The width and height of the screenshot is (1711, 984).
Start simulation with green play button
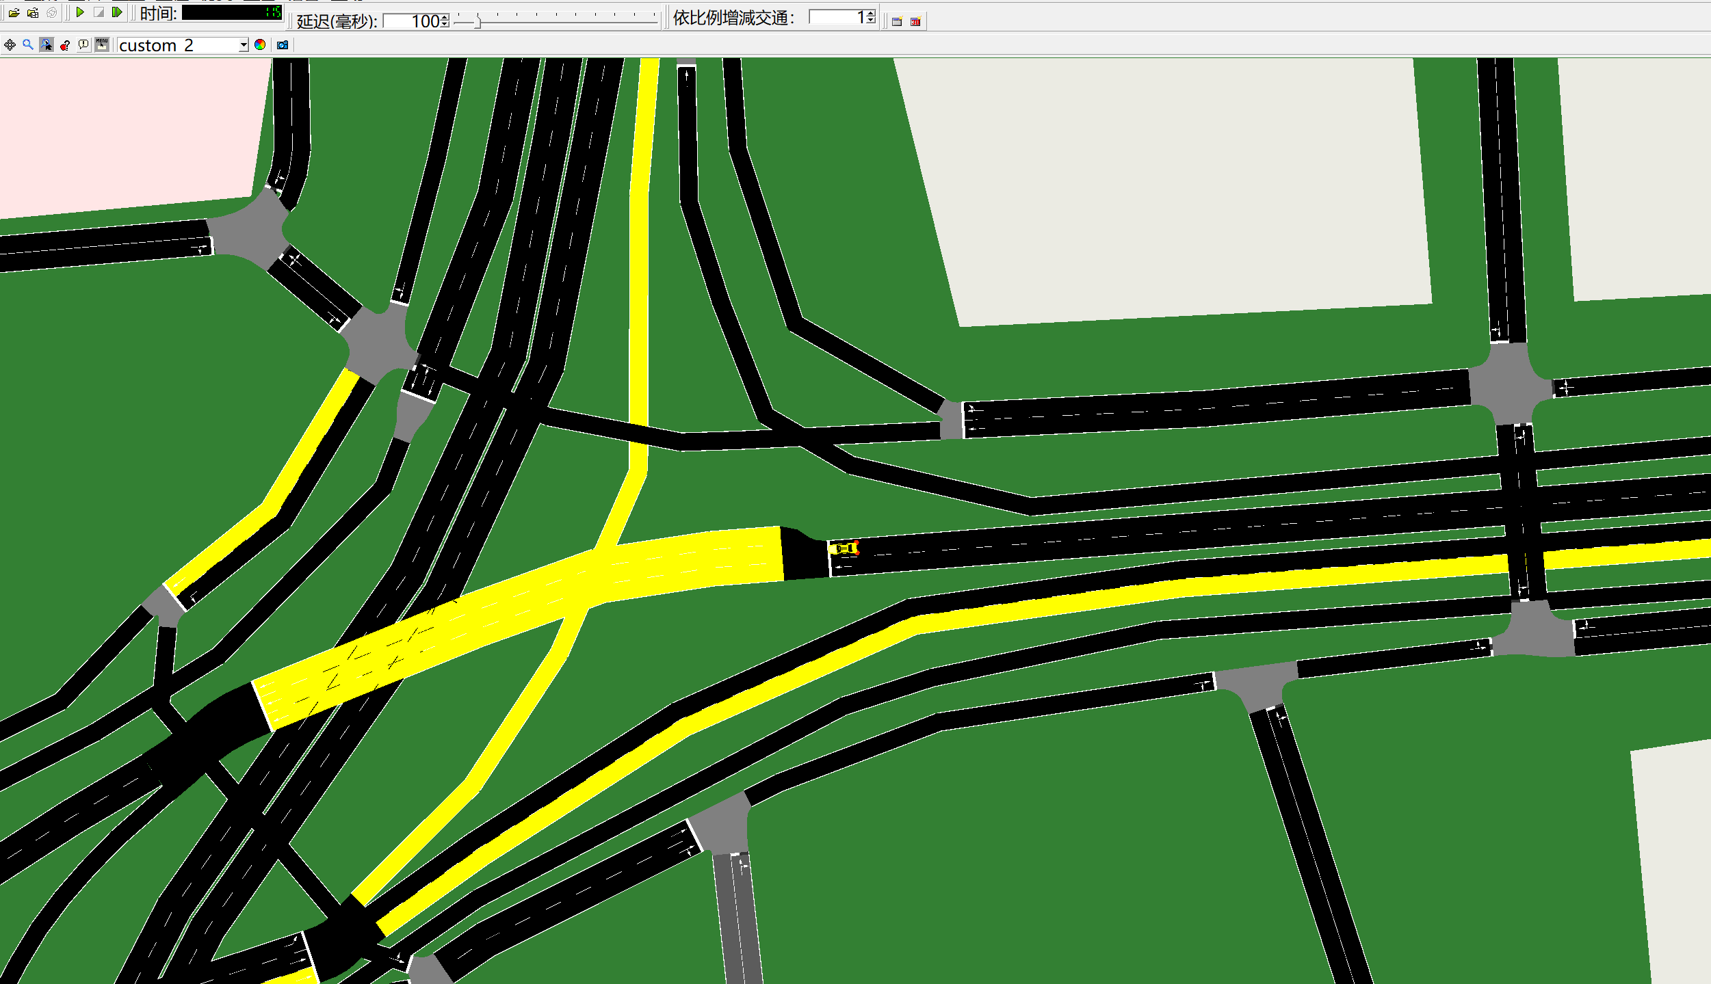pyautogui.click(x=80, y=12)
